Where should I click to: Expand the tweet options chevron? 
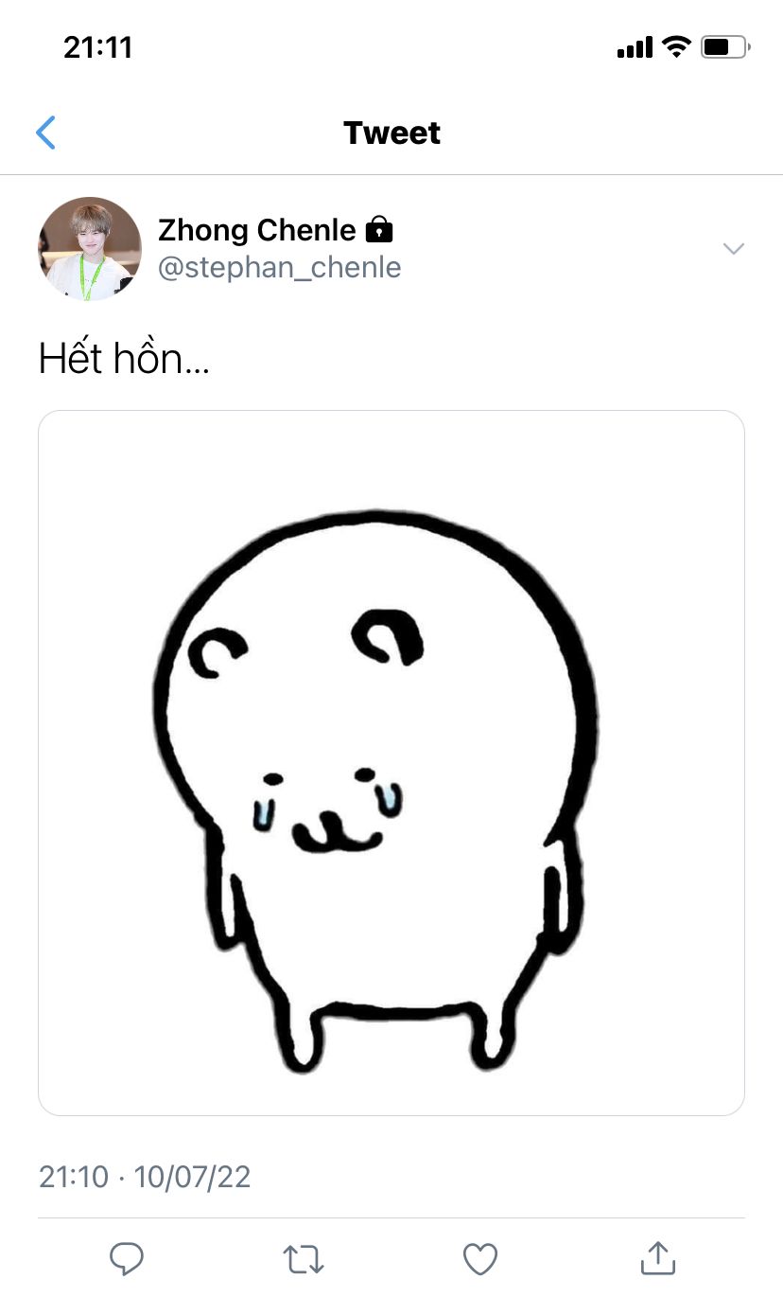(x=733, y=249)
